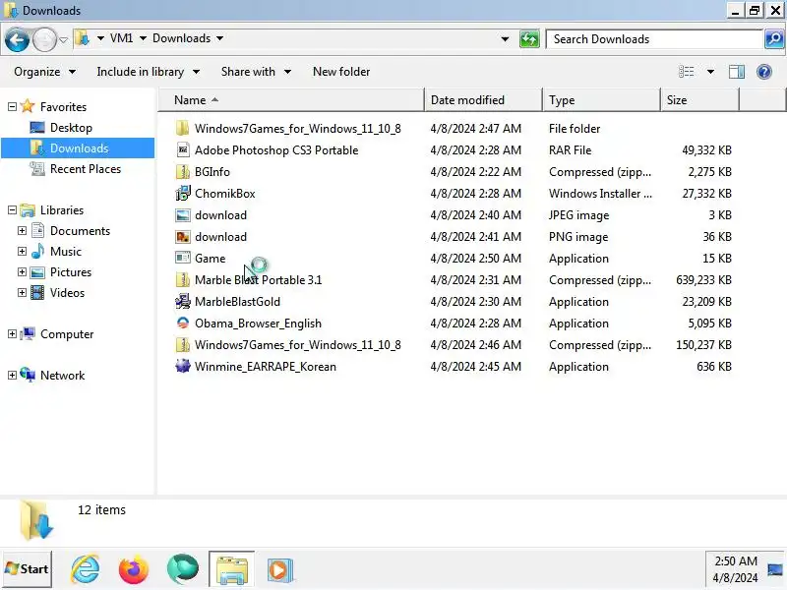Screen dimensions: 787x590
Task: Click the Start button
Action: [x=28, y=569]
